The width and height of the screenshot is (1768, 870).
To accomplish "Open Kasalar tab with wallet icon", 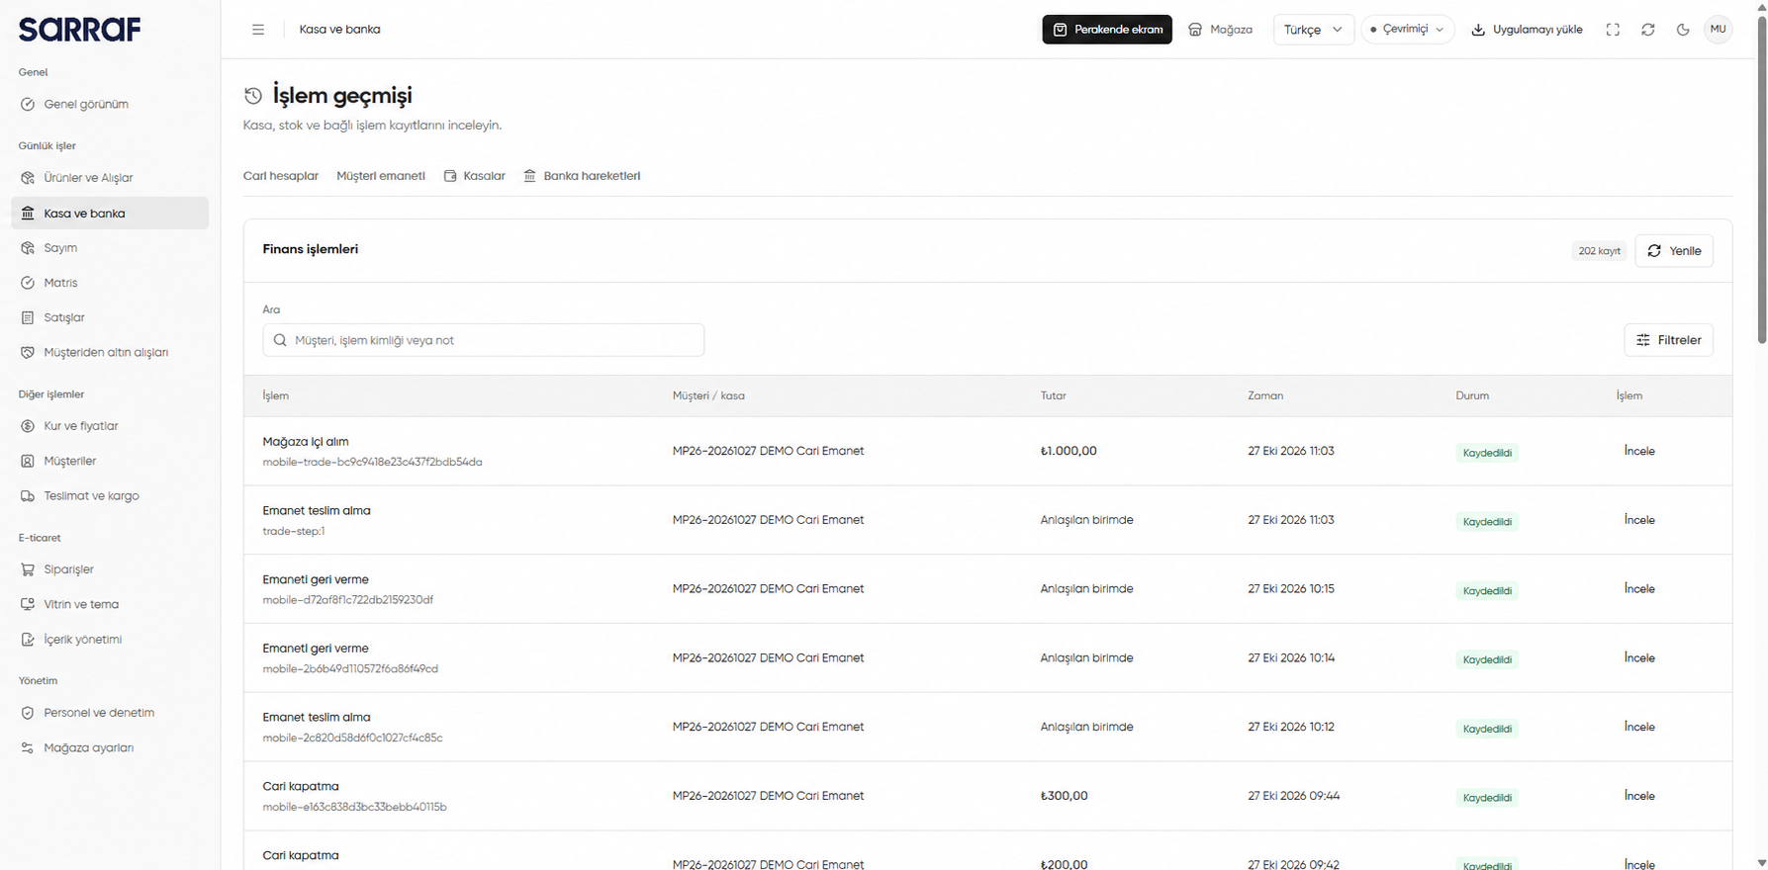I will coord(474,176).
